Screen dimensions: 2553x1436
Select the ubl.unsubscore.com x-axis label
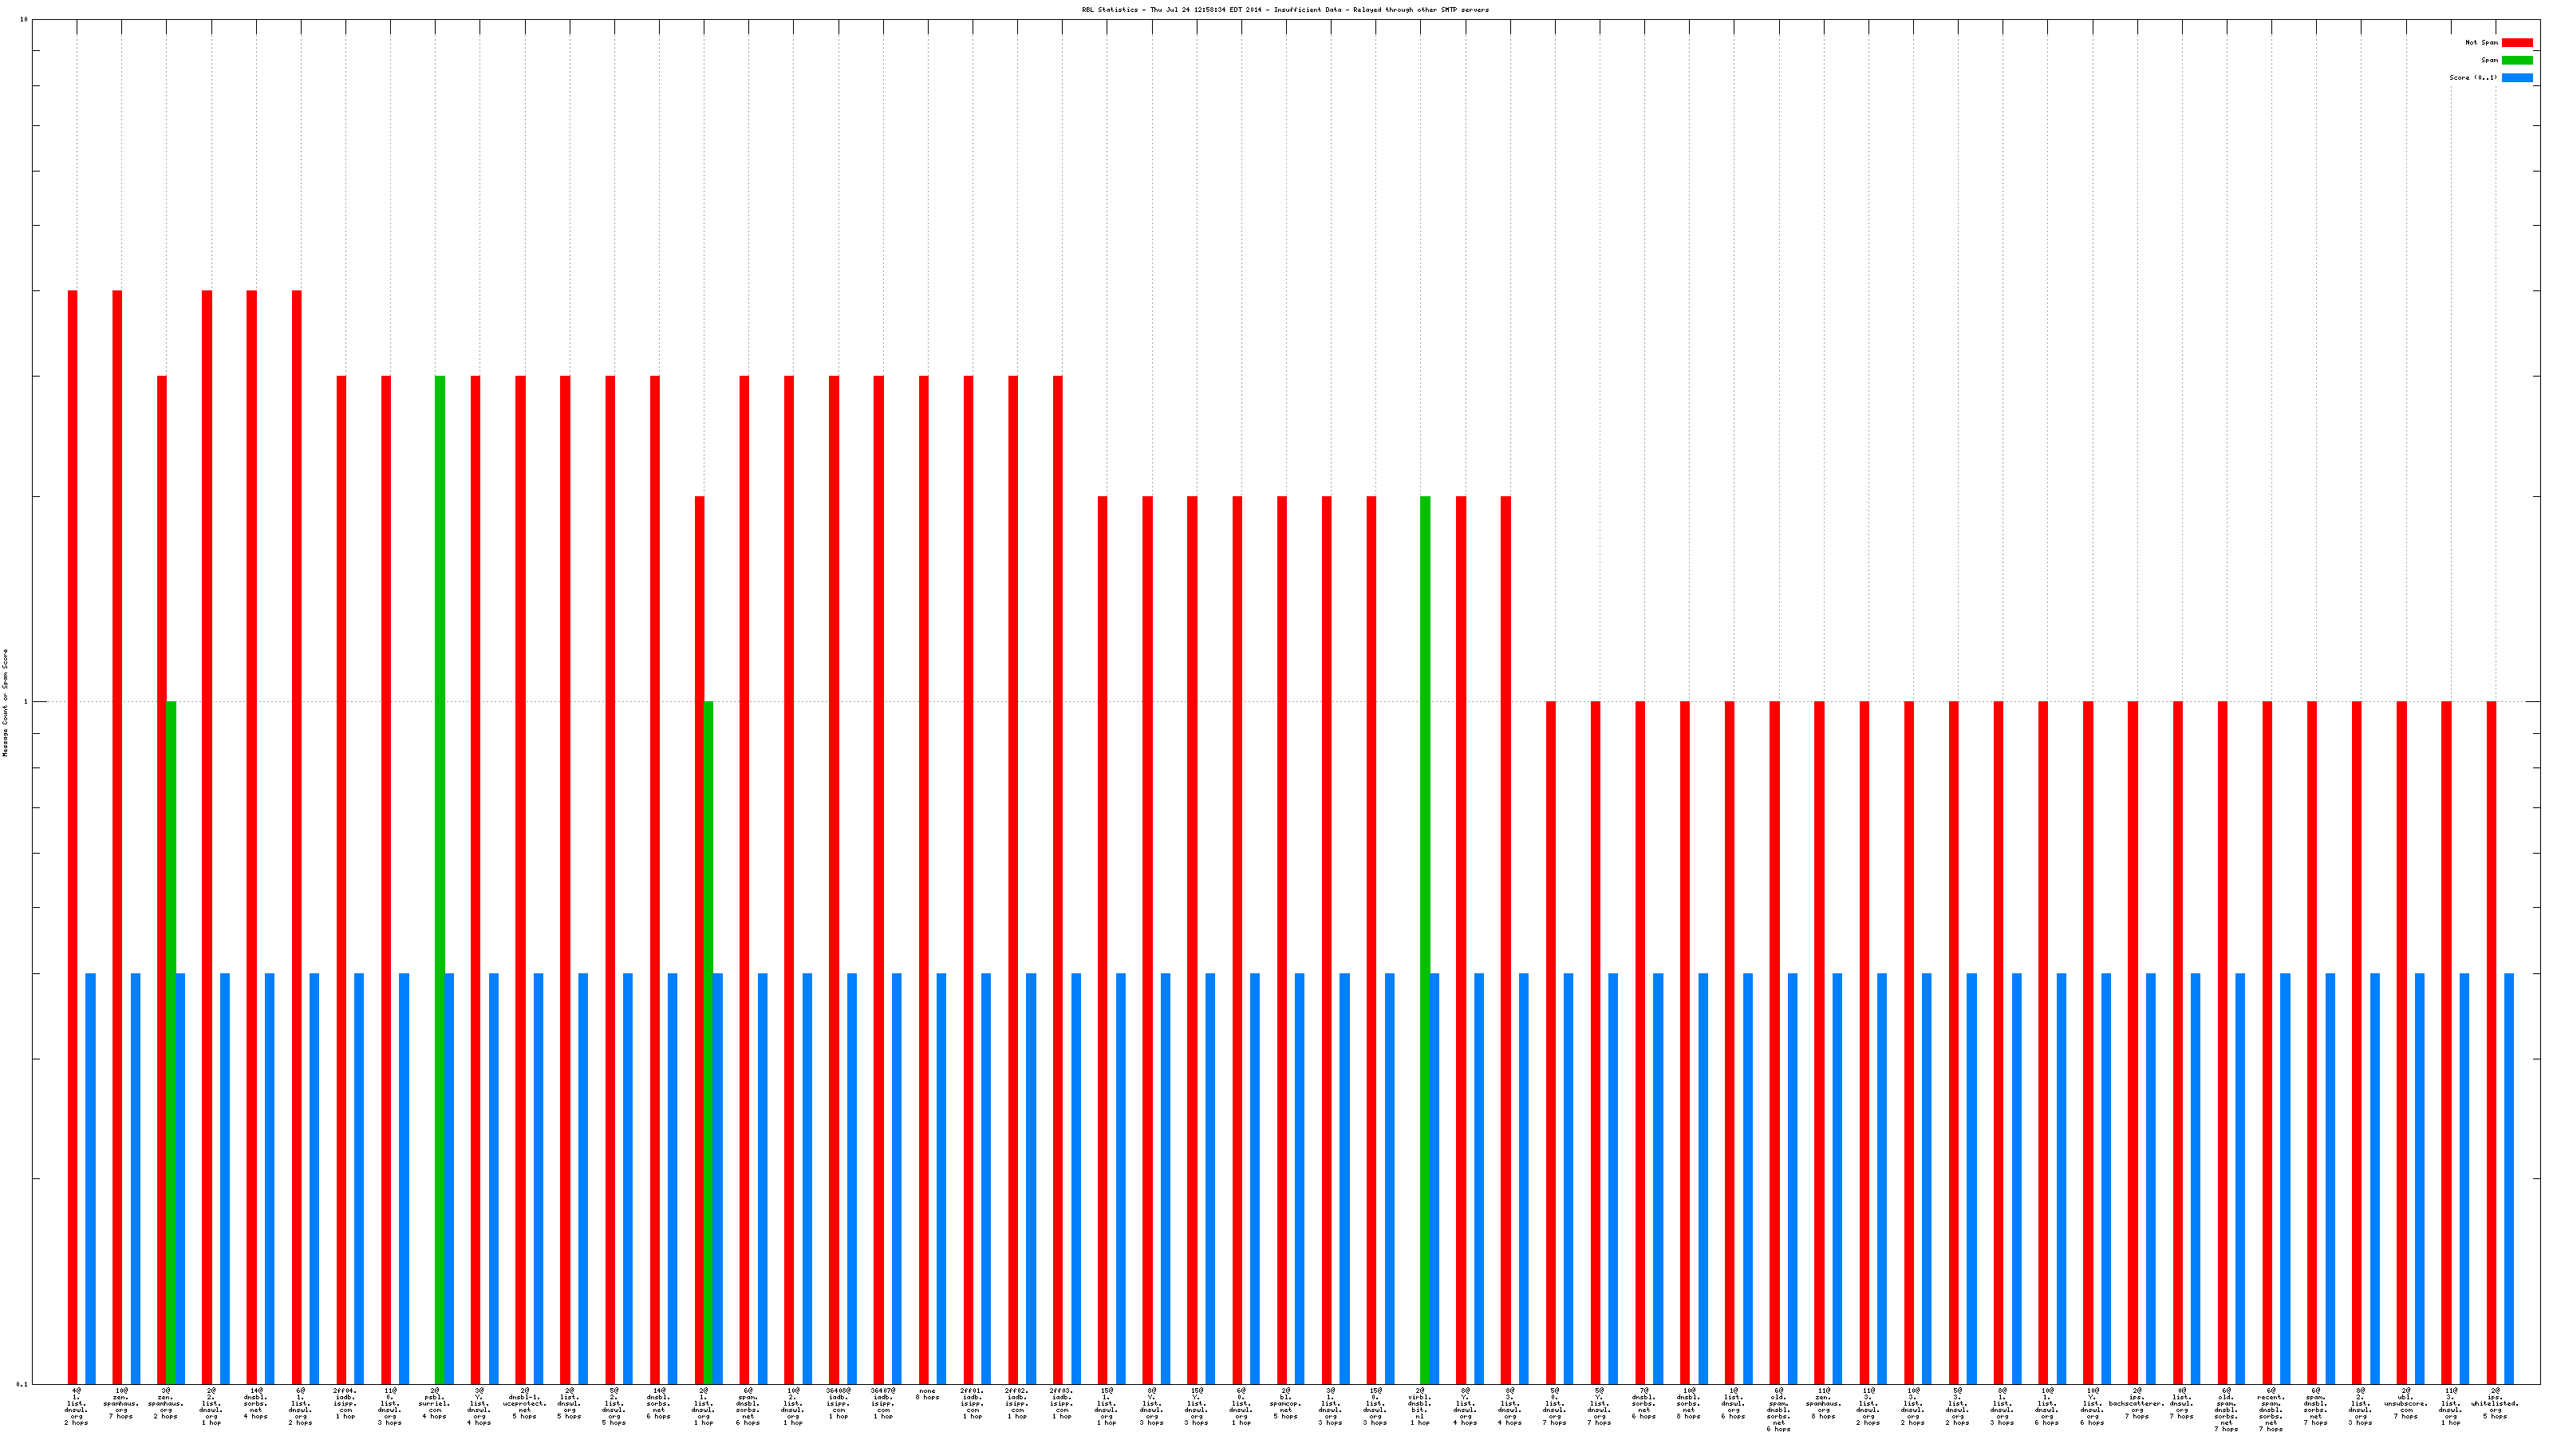point(2405,1403)
